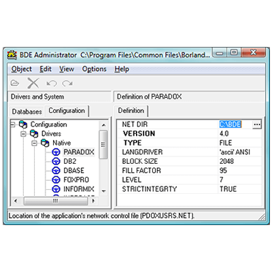Select the Definition tab
This screenshot has height=272, width=272.
[x=131, y=111]
